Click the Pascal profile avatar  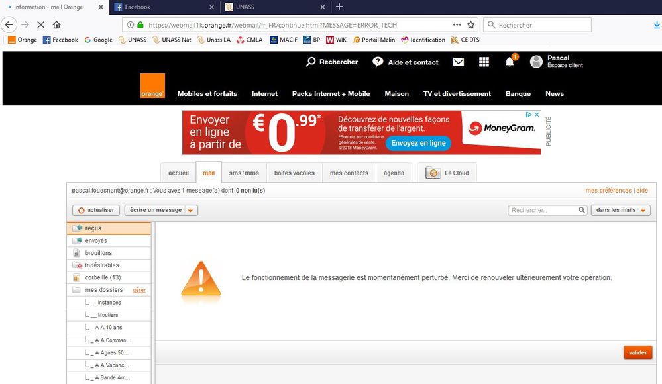[x=536, y=62]
